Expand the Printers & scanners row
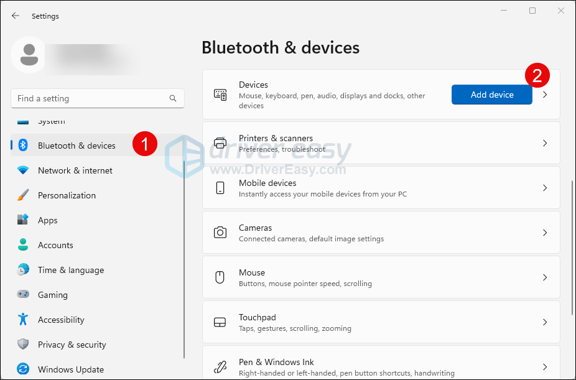Screen dimensions: 576x380 [545, 142]
